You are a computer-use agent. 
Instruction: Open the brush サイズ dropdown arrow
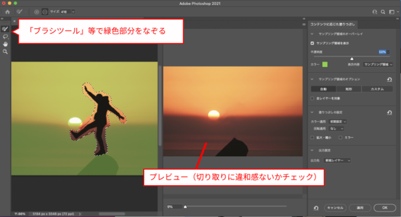(73, 12)
